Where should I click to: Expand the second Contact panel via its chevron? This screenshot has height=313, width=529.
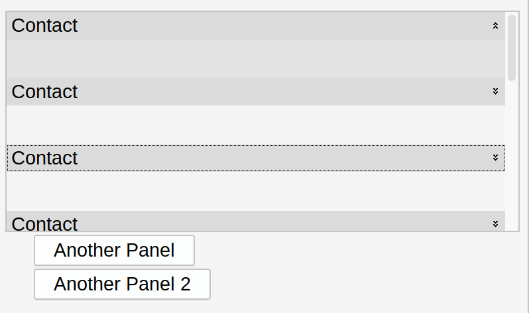point(495,92)
